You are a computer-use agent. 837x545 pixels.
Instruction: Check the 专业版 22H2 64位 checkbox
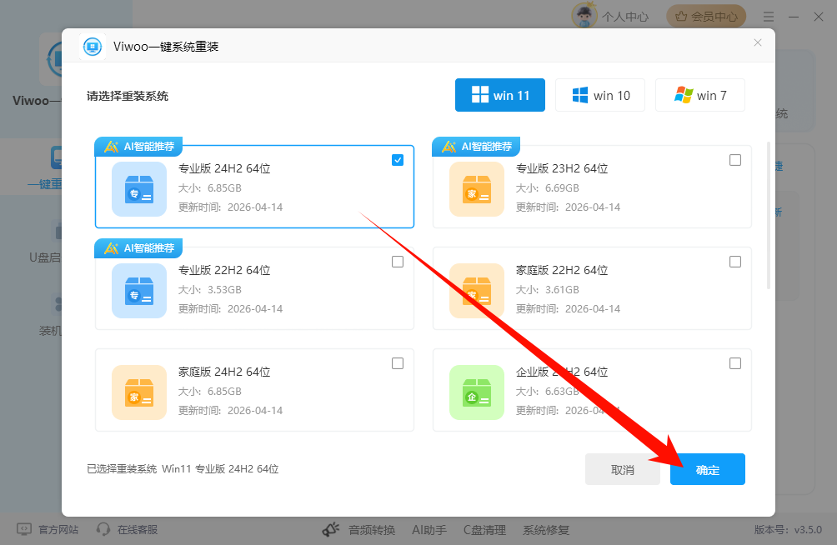pyautogui.click(x=398, y=262)
